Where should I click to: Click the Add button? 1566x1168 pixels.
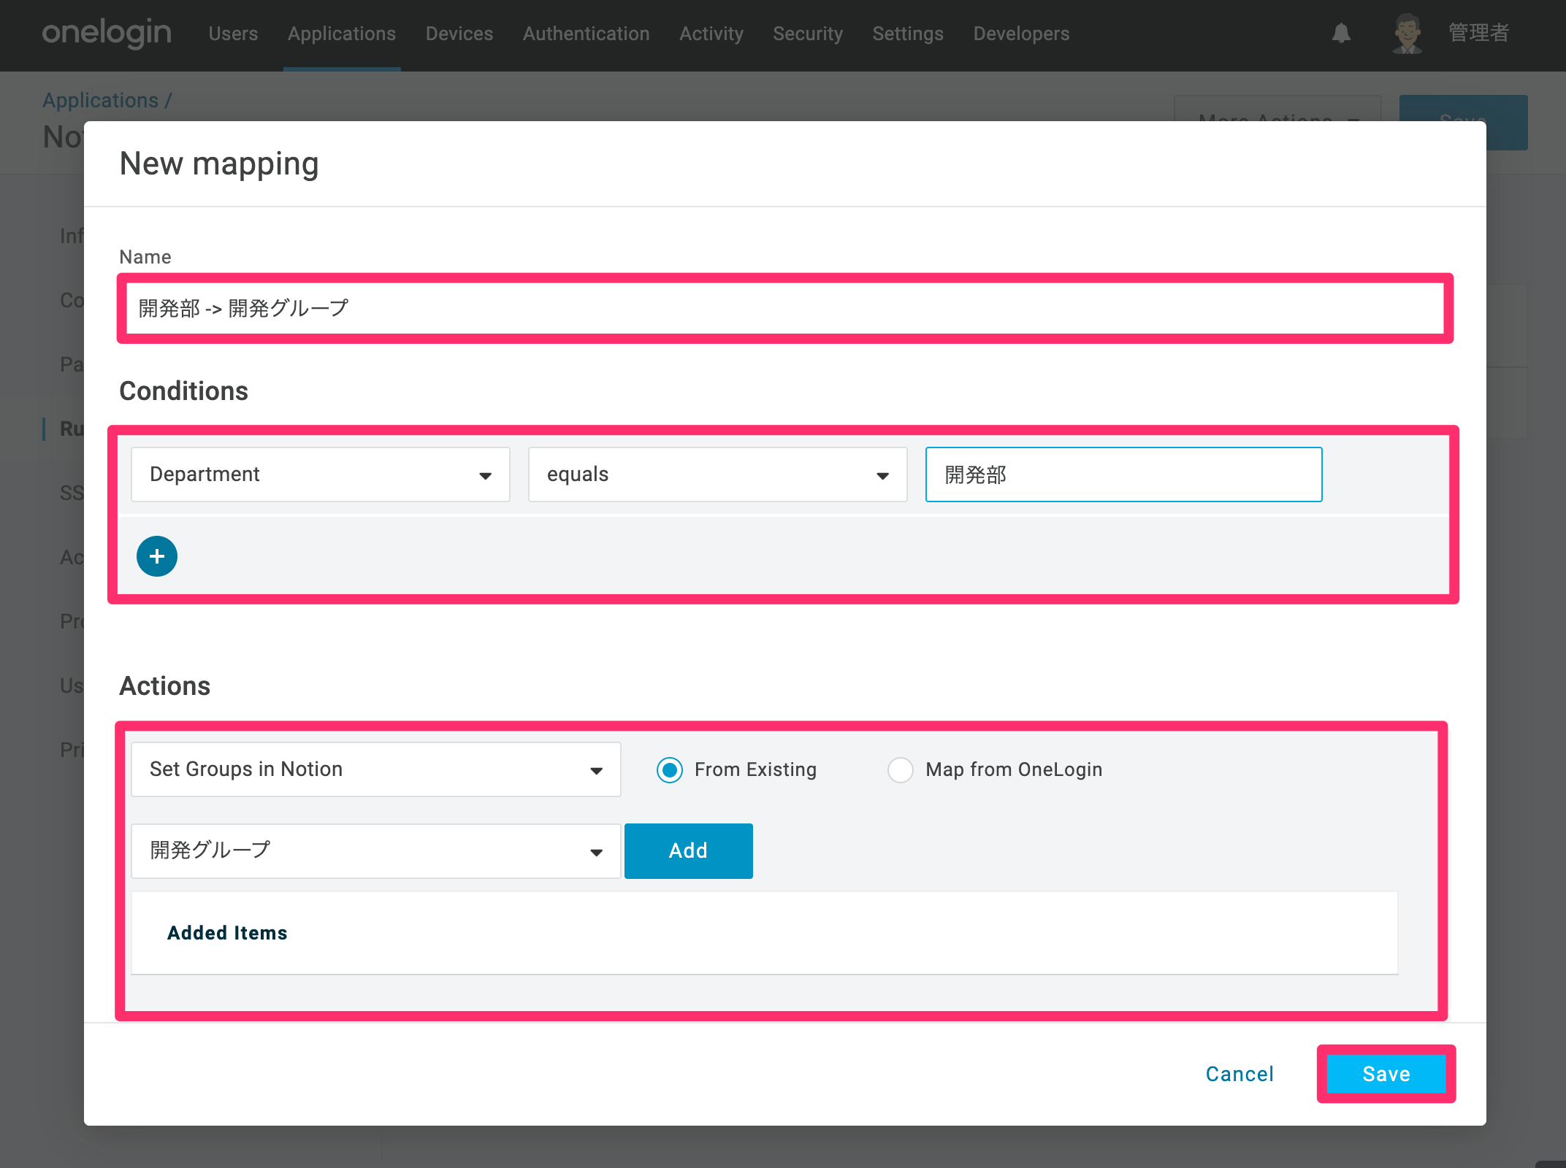(689, 851)
